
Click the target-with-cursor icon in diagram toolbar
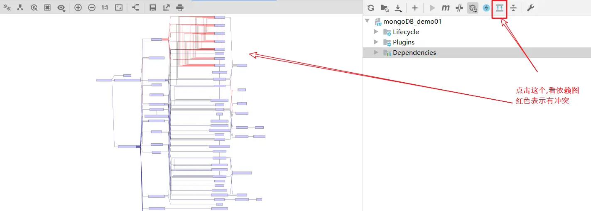[x=34, y=7]
